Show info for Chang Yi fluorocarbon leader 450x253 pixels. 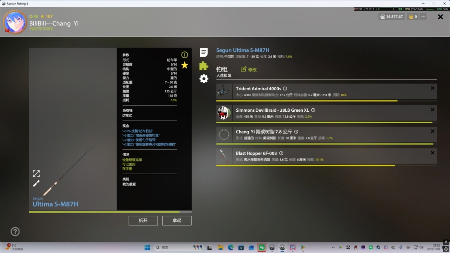point(296,132)
